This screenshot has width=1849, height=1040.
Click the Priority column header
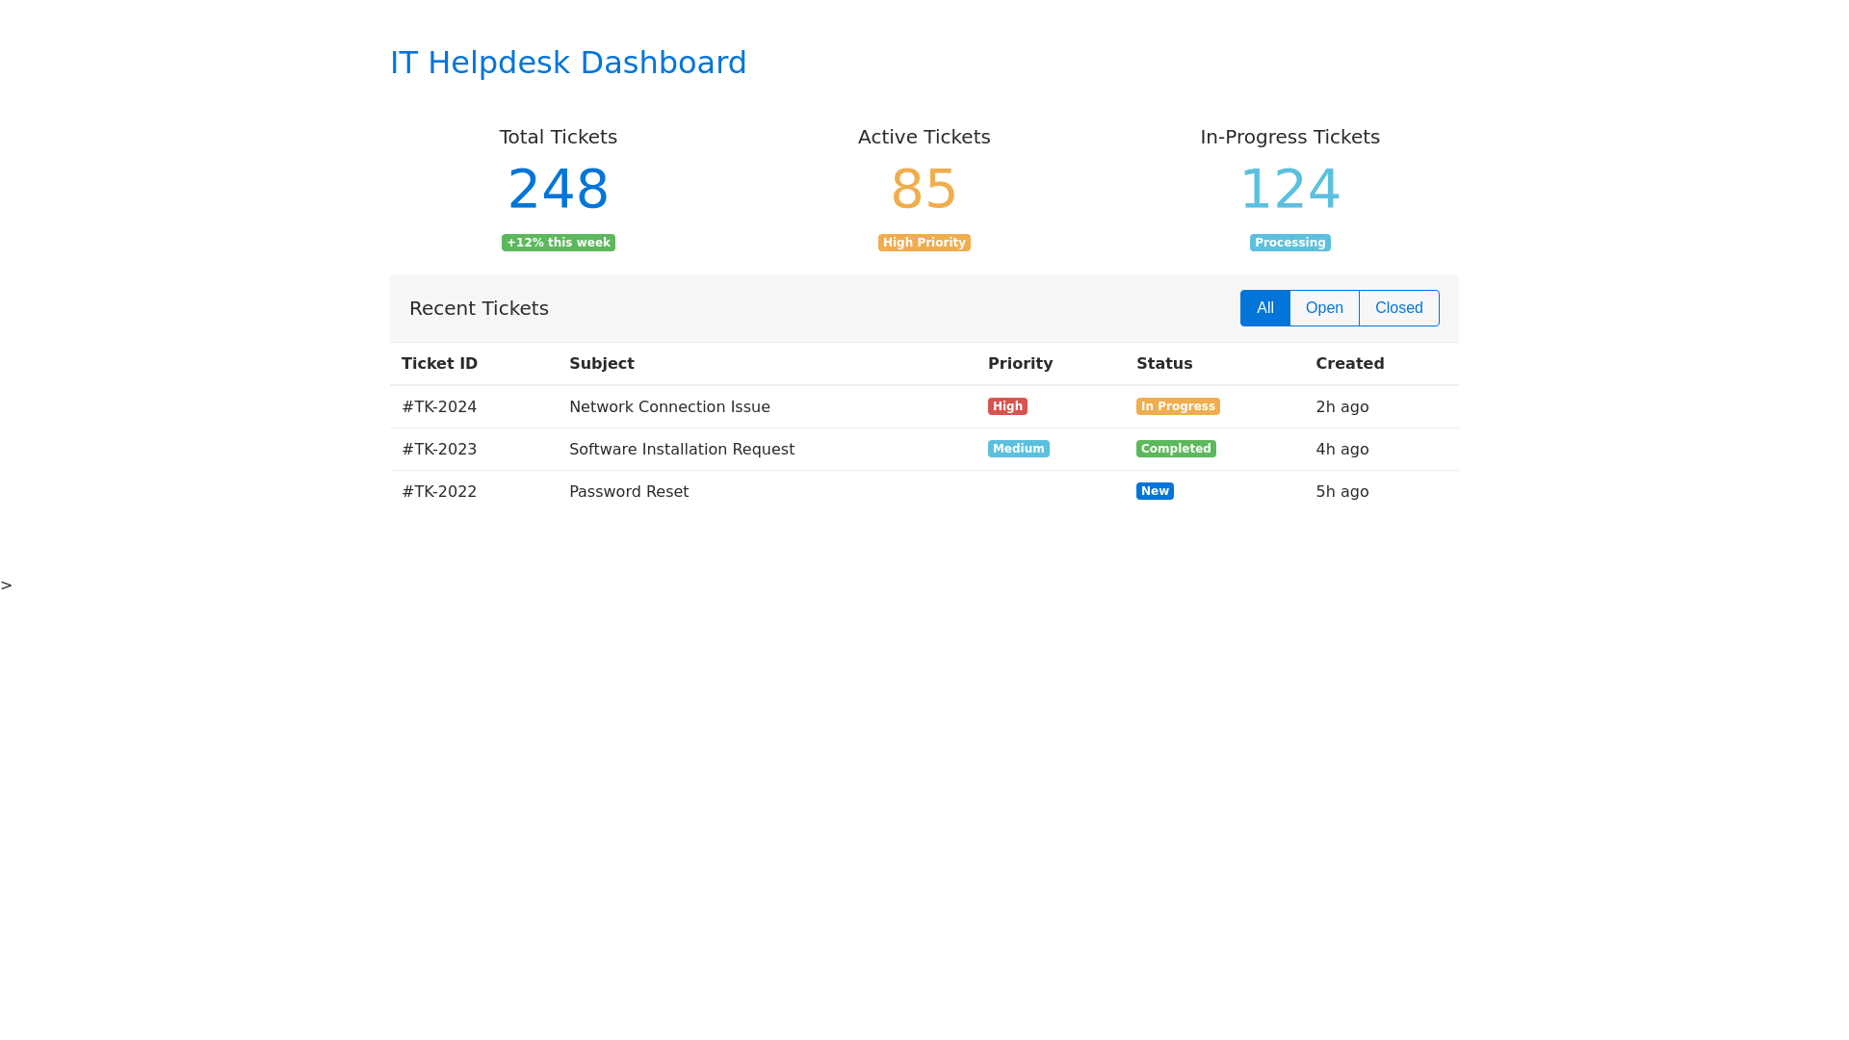1020,364
